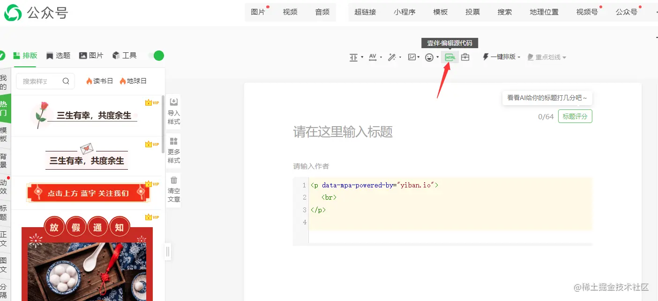
Task: Click 投票 in top insert bar
Action: [472, 12]
